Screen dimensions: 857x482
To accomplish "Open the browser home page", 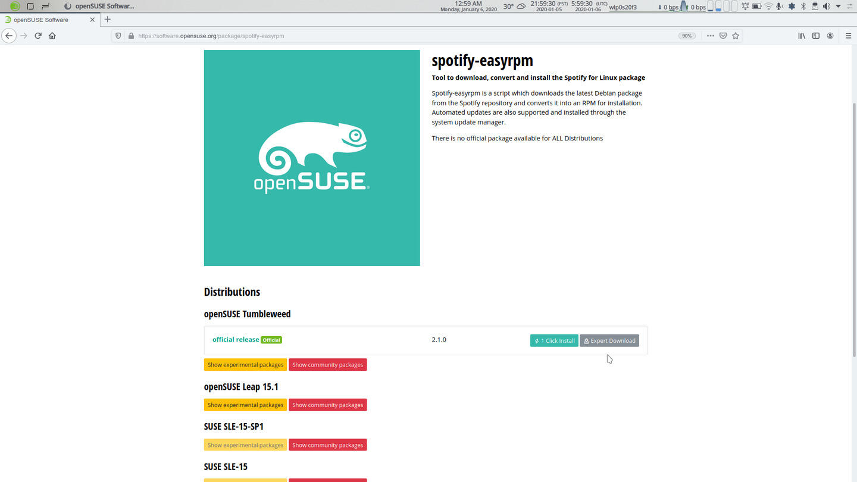I will click(52, 36).
